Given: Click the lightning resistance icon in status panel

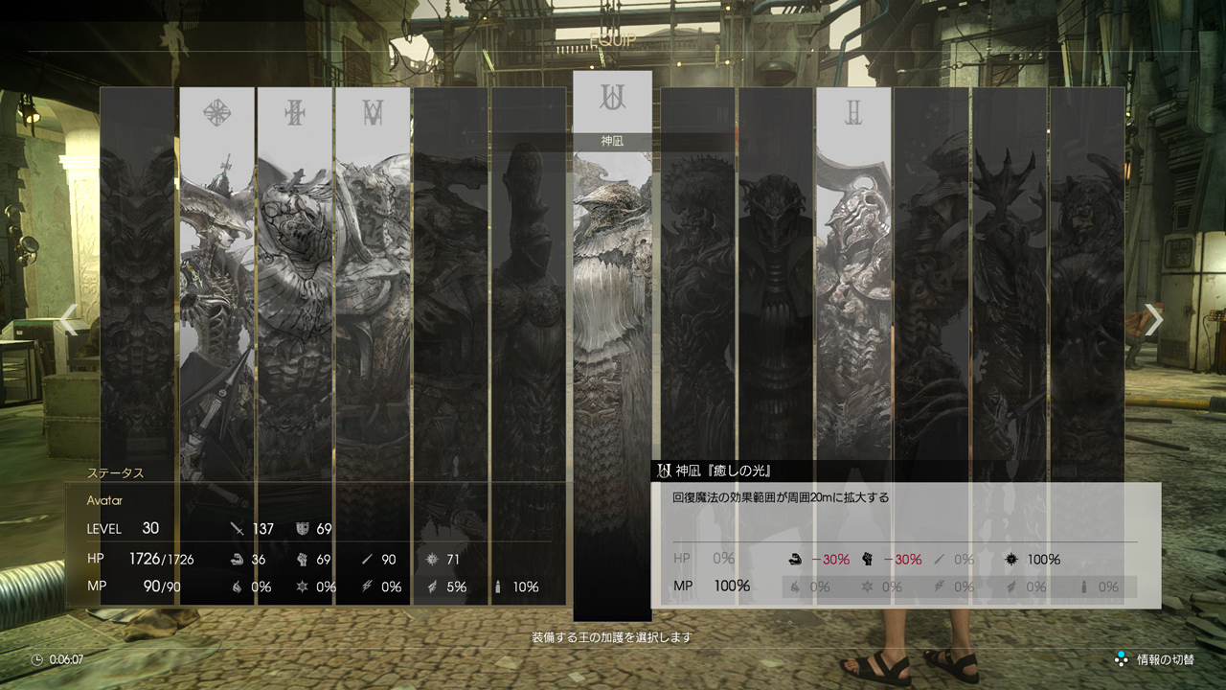Looking at the screenshot, I should pos(367,586).
